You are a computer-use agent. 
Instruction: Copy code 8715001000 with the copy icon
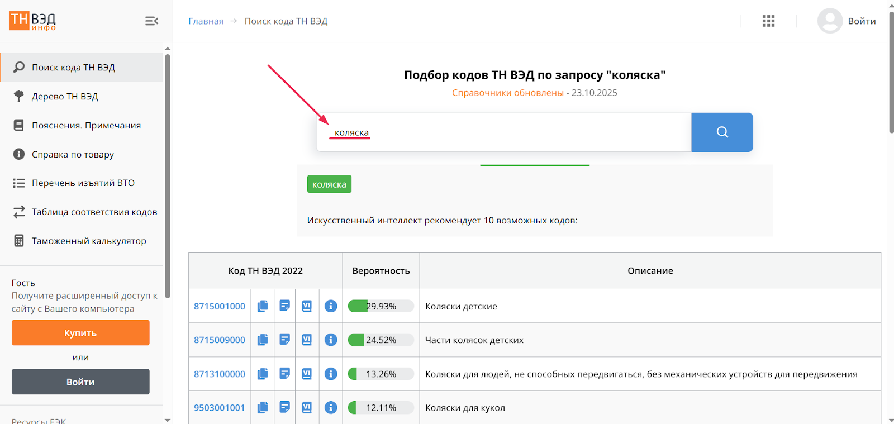263,306
